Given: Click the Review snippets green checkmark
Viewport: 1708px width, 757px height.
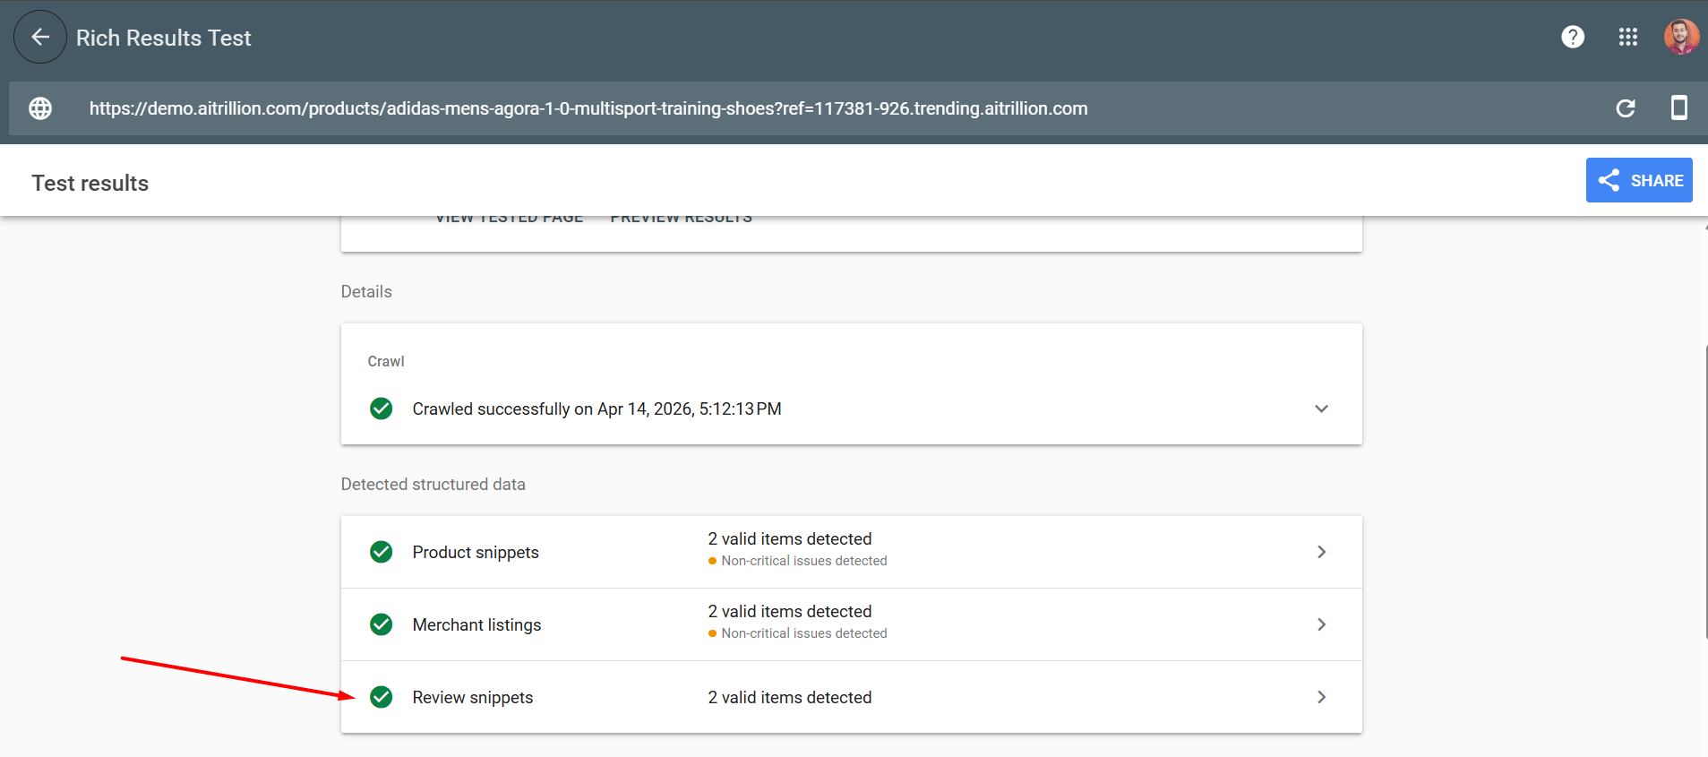Looking at the screenshot, I should (382, 697).
